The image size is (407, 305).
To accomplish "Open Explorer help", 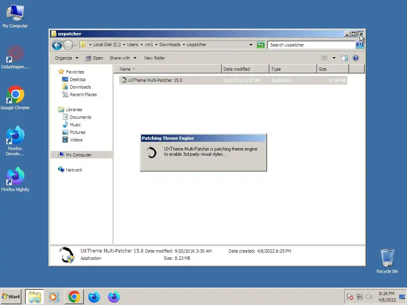I will pyautogui.click(x=356, y=58).
